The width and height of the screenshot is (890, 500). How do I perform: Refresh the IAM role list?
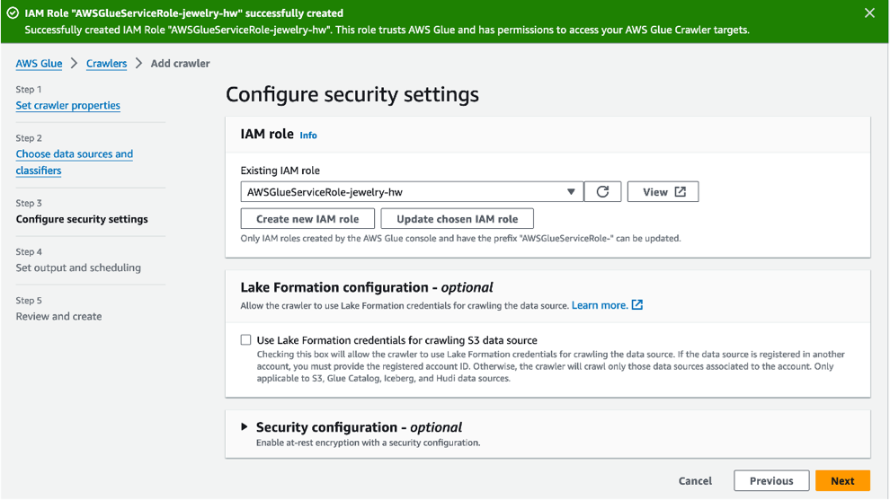coord(602,191)
